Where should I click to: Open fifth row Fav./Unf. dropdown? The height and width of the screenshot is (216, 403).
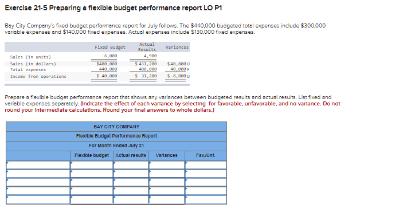tap(206, 199)
